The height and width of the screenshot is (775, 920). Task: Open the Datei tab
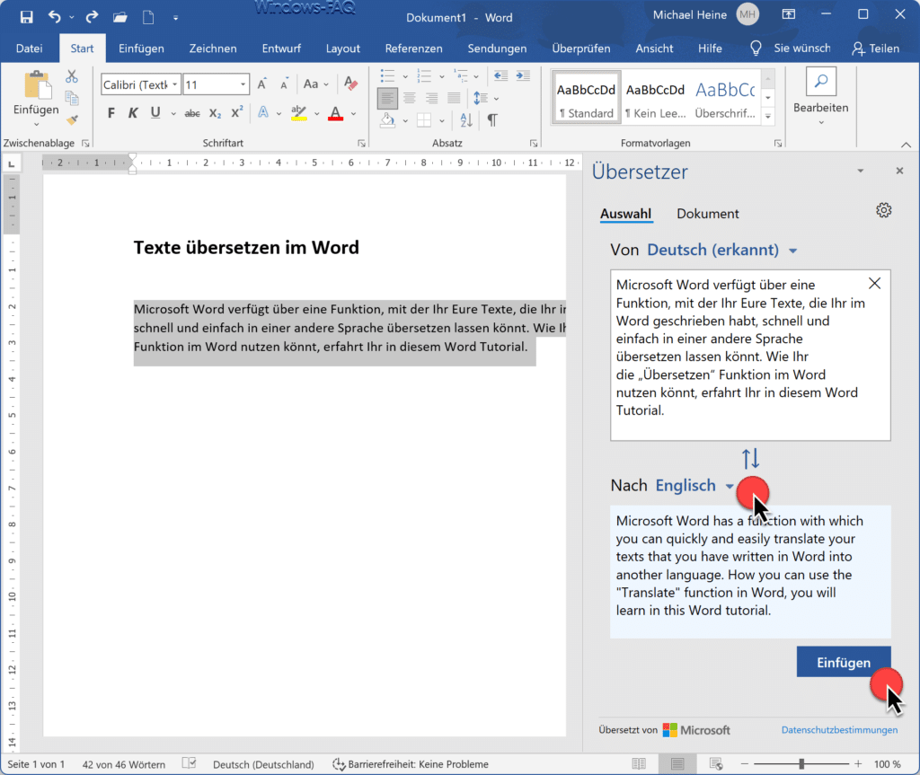tap(30, 48)
